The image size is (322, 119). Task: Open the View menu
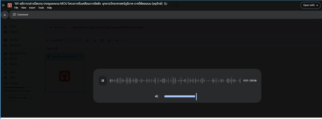click(x=24, y=8)
